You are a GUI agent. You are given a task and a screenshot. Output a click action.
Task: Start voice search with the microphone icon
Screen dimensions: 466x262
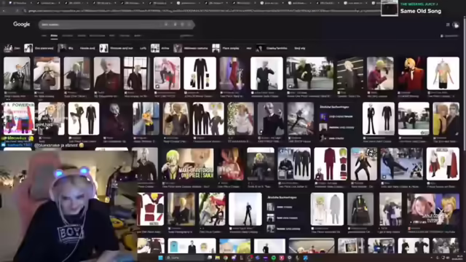(x=175, y=24)
